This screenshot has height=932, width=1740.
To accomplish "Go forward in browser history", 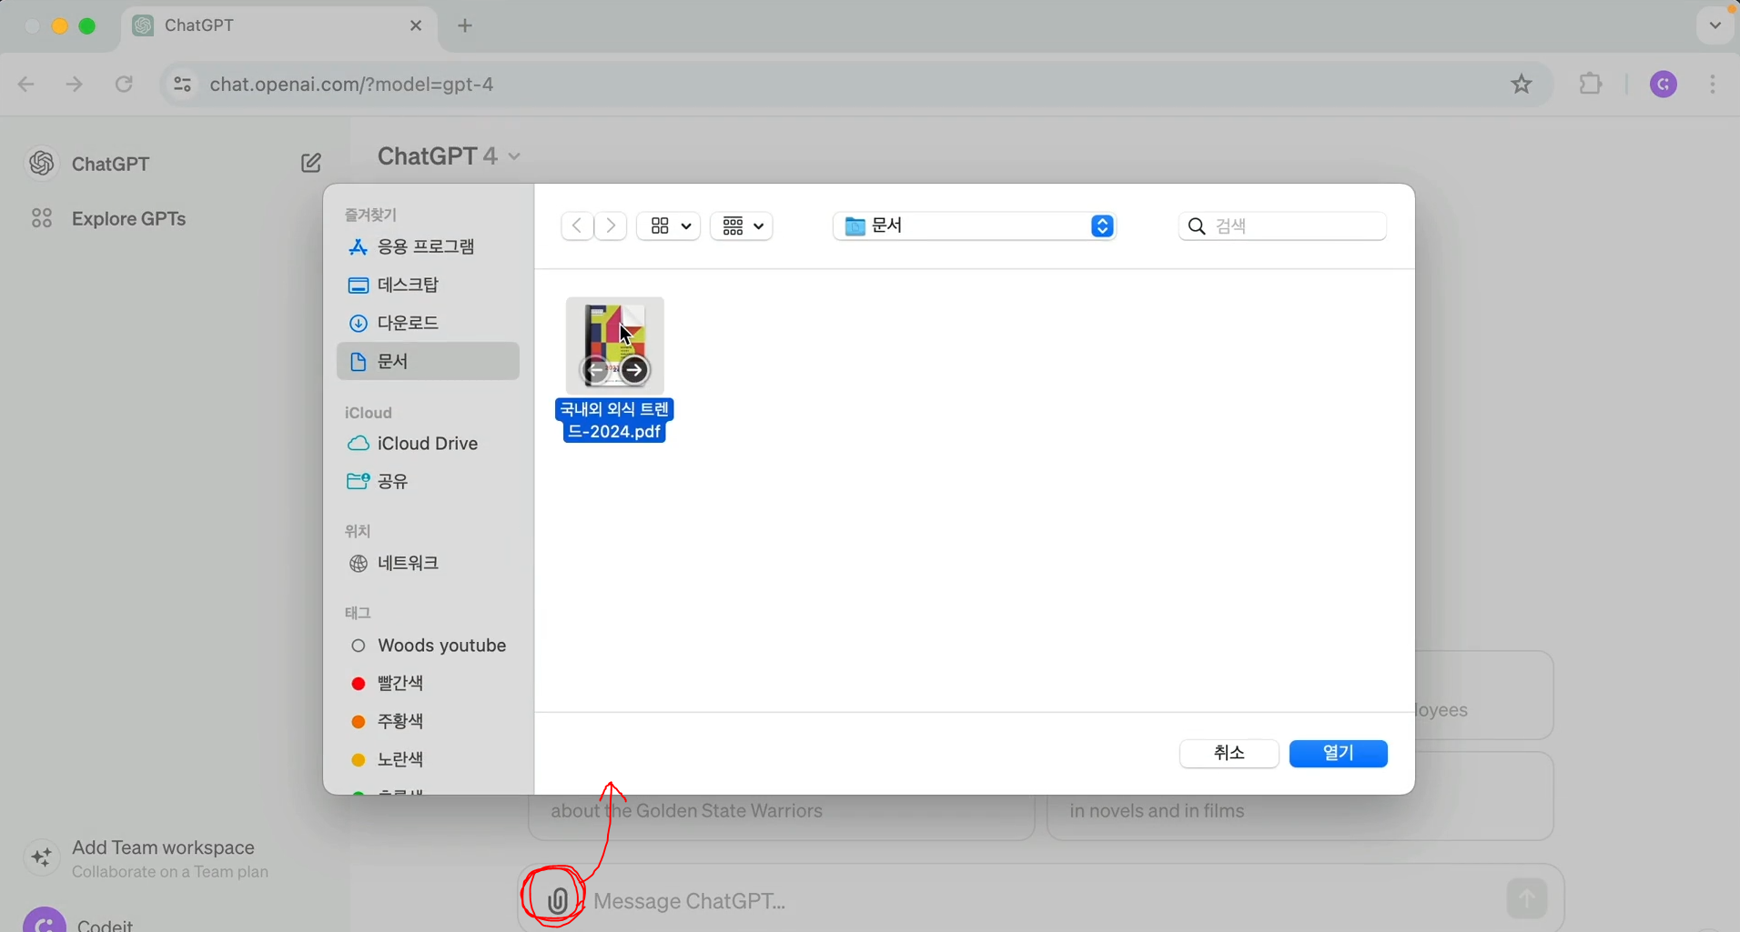I will click(x=75, y=84).
